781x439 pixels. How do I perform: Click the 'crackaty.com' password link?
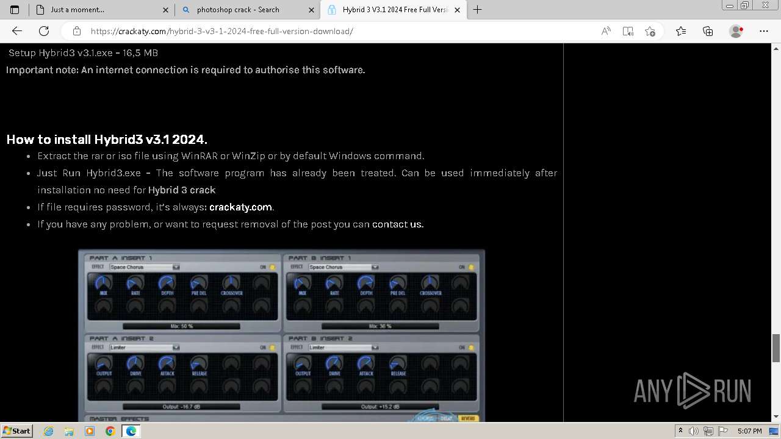[240, 207]
